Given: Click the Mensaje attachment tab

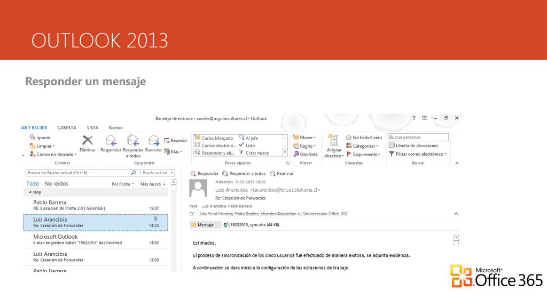Looking at the screenshot, I should point(205,225).
